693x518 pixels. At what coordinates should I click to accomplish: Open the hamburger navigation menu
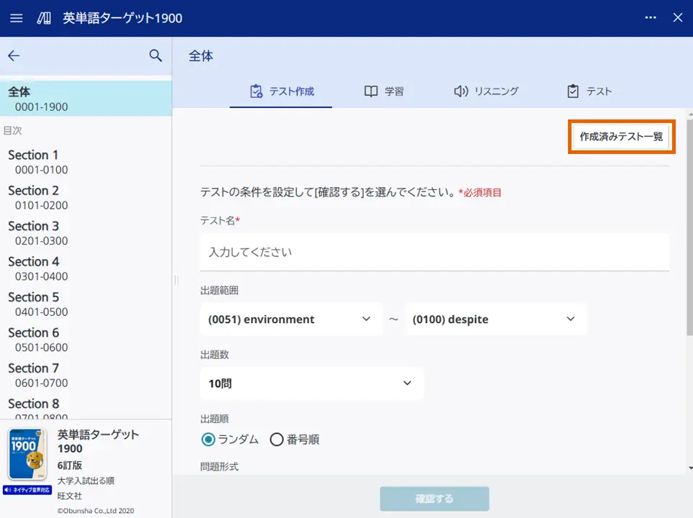pos(16,18)
